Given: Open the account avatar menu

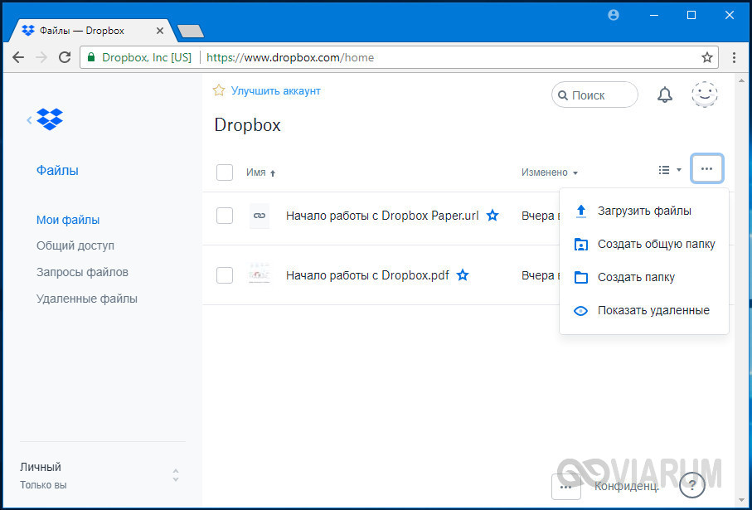Looking at the screenshot, I should click(705, 95).
